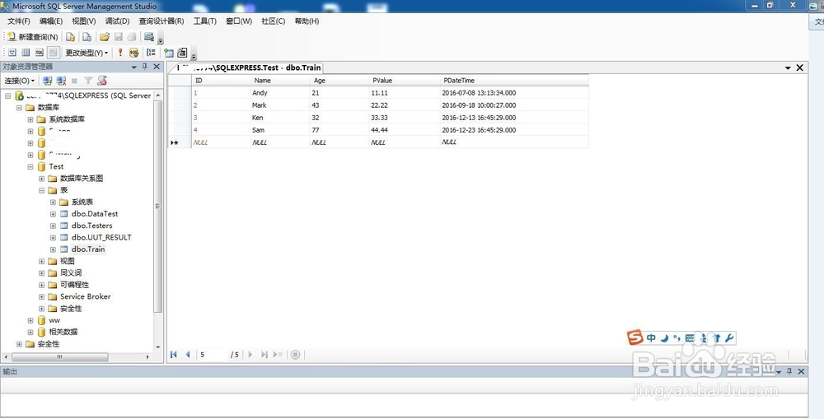Click the cell 2016-09-18 10:00:27.000
The width and height of the screenshot is (824, 419).
pos(514,105)
